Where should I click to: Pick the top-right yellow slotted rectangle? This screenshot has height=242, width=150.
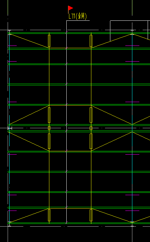point(91,41)
